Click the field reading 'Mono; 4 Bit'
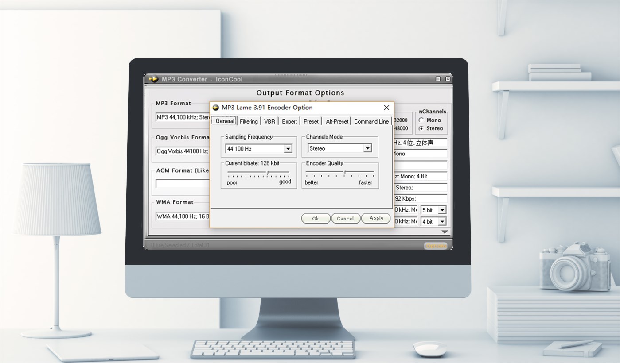 tap(421, 176)
